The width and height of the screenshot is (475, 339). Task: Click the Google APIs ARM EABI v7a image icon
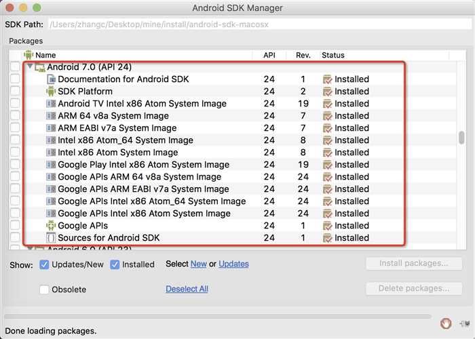click(51, 189)
